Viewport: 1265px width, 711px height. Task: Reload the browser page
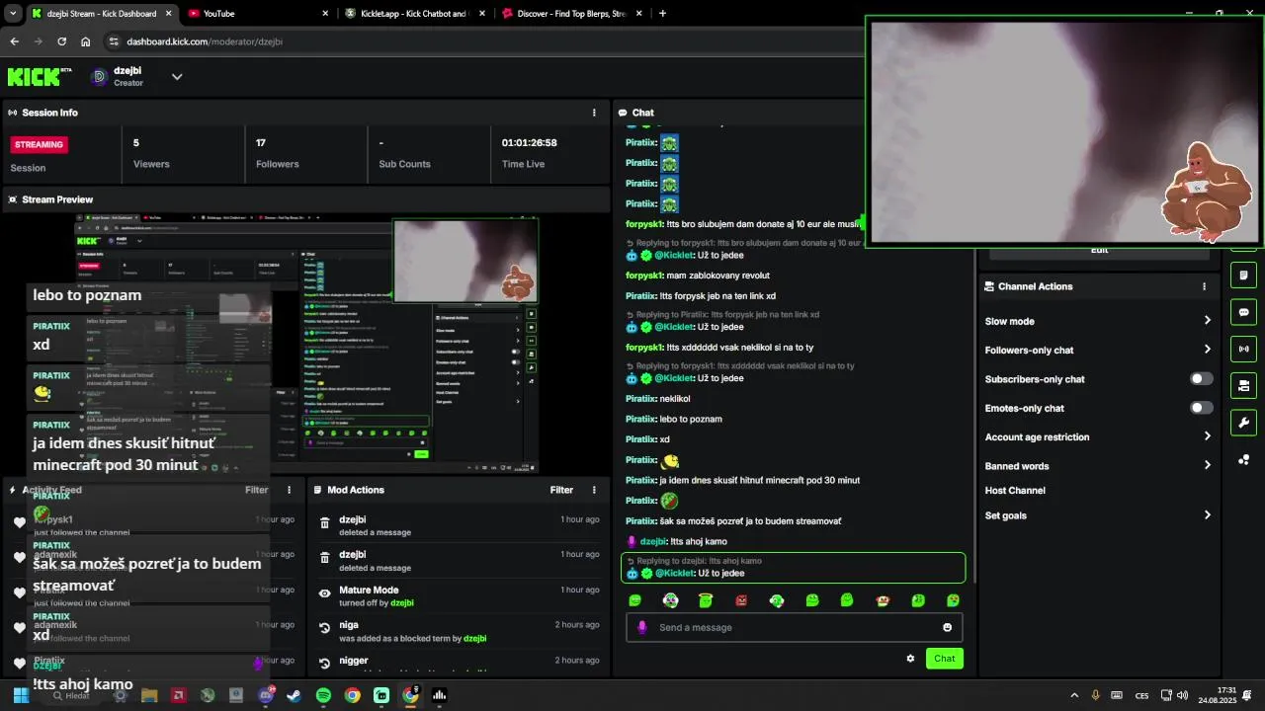point(62,41)
